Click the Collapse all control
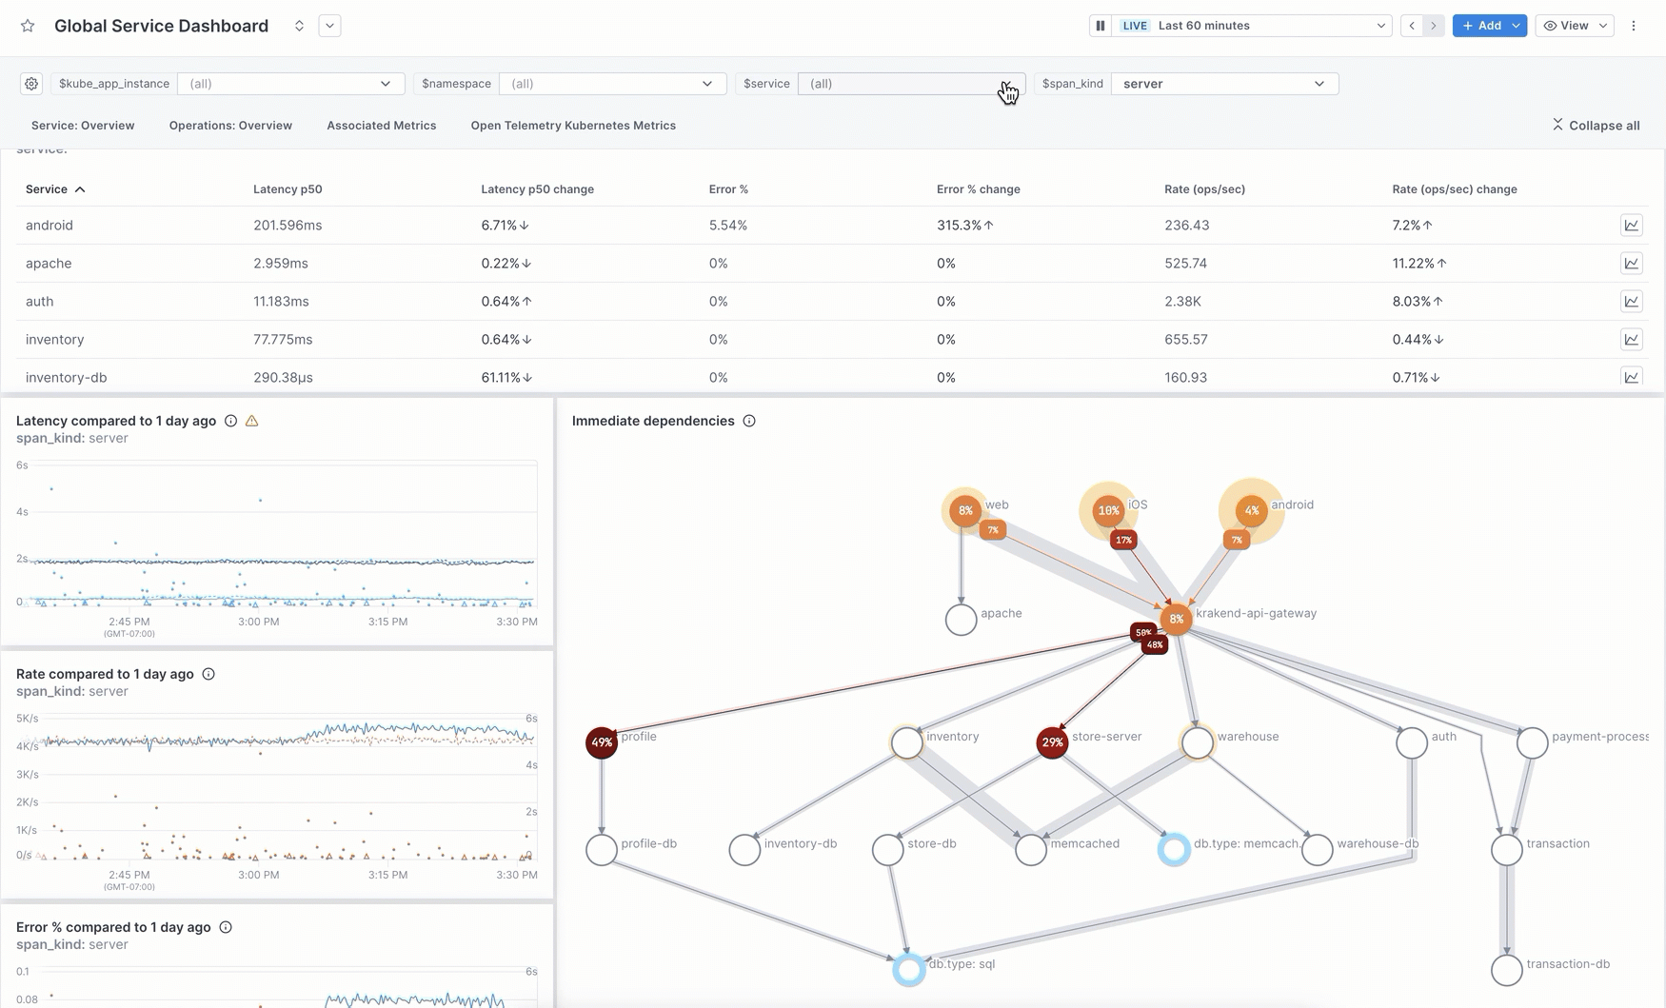Screen dimensions: 1666x1008 1596,125
